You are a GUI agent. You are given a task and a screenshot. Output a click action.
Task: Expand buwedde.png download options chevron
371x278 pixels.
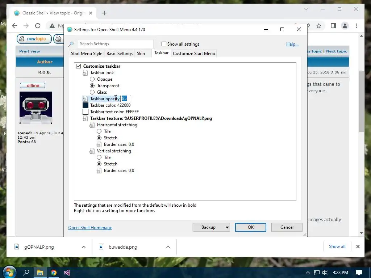click(168, 247)
